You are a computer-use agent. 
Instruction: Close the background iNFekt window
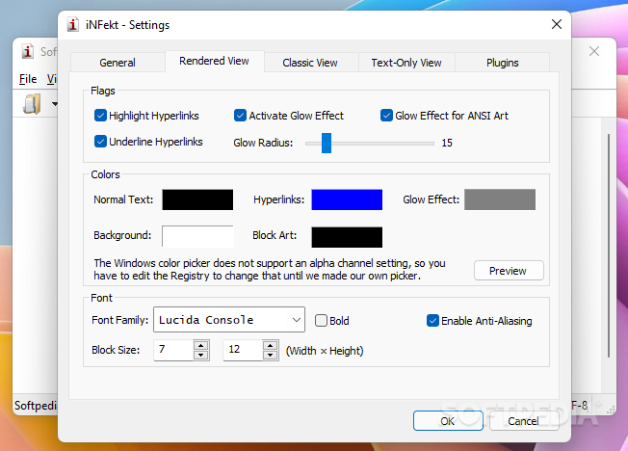click(594, 51)
